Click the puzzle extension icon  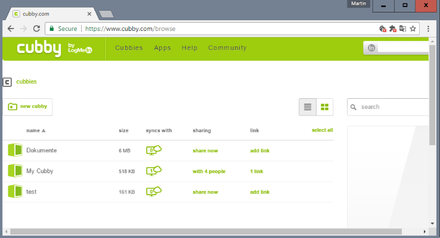pyautogui.click(x=392, y=29)
